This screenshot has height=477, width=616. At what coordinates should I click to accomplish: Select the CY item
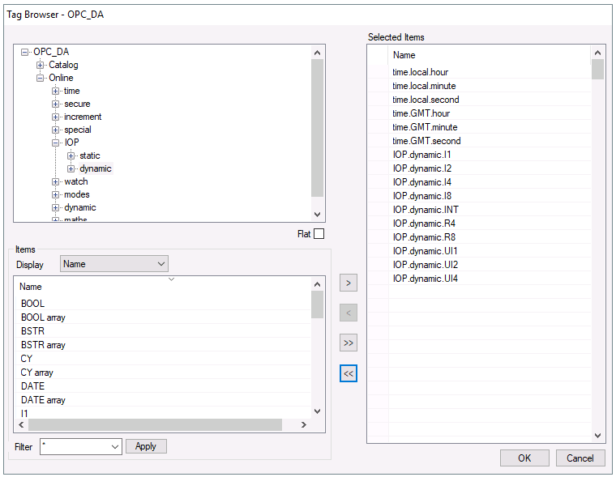click(x=163, y=359)
